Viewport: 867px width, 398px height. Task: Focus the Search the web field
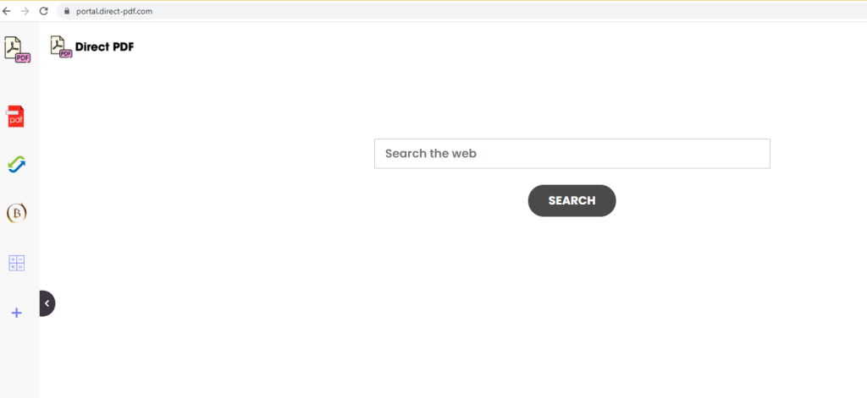click(572, 154)
